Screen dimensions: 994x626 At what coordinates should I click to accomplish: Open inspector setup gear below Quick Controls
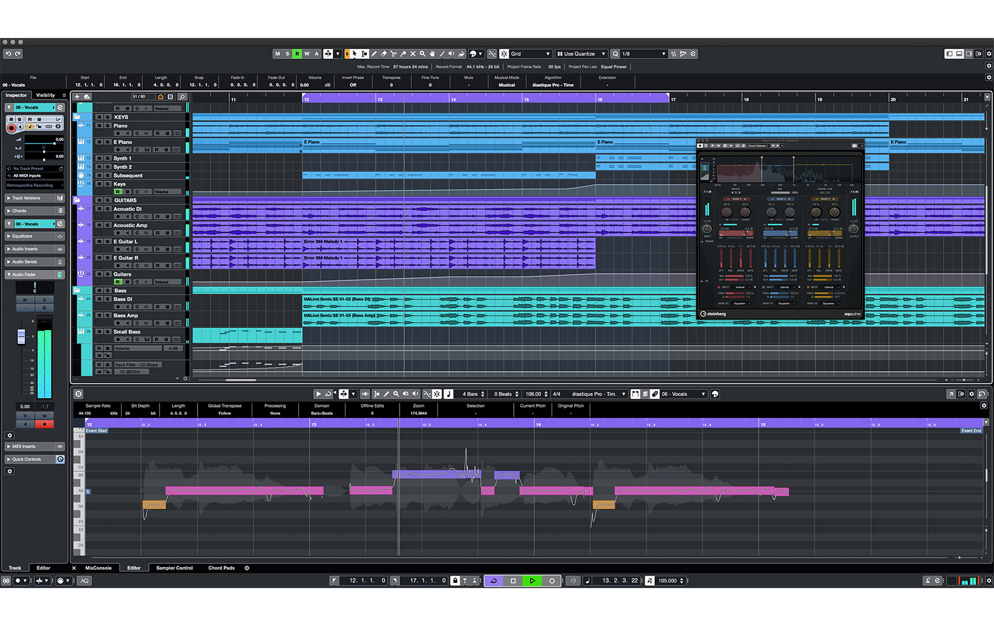[9, 471]
